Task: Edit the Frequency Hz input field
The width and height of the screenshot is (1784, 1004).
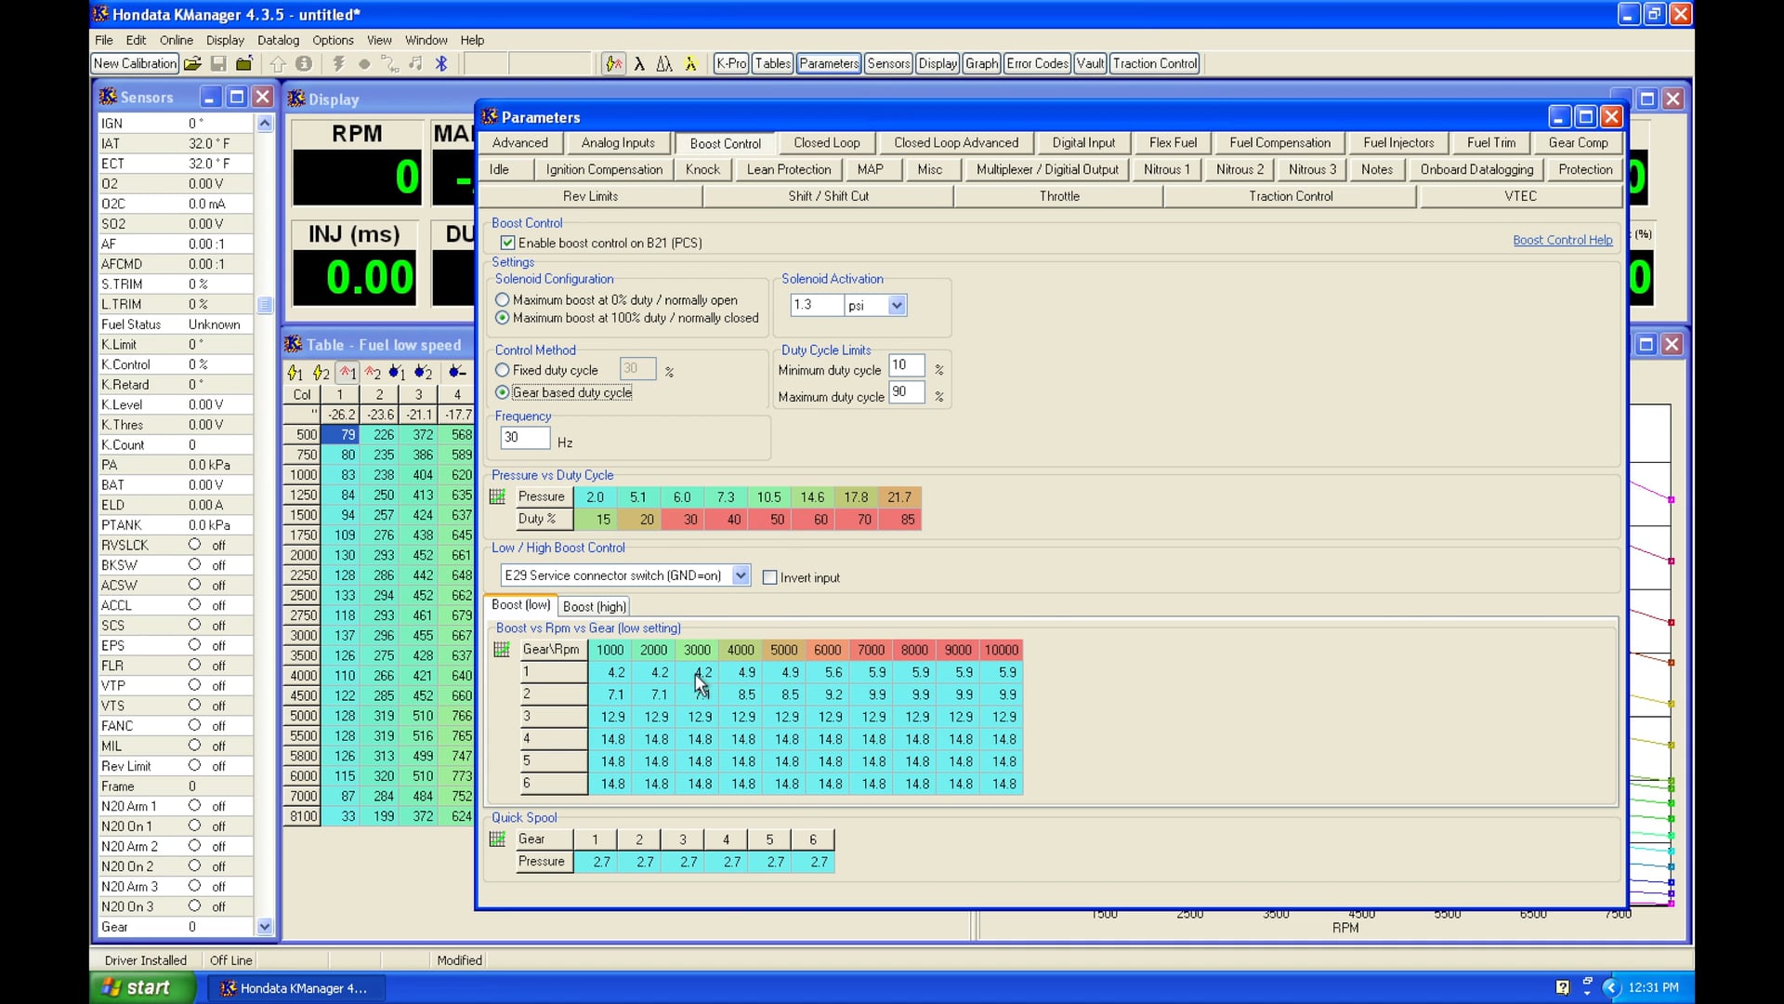Action: [x=524, y=438]
